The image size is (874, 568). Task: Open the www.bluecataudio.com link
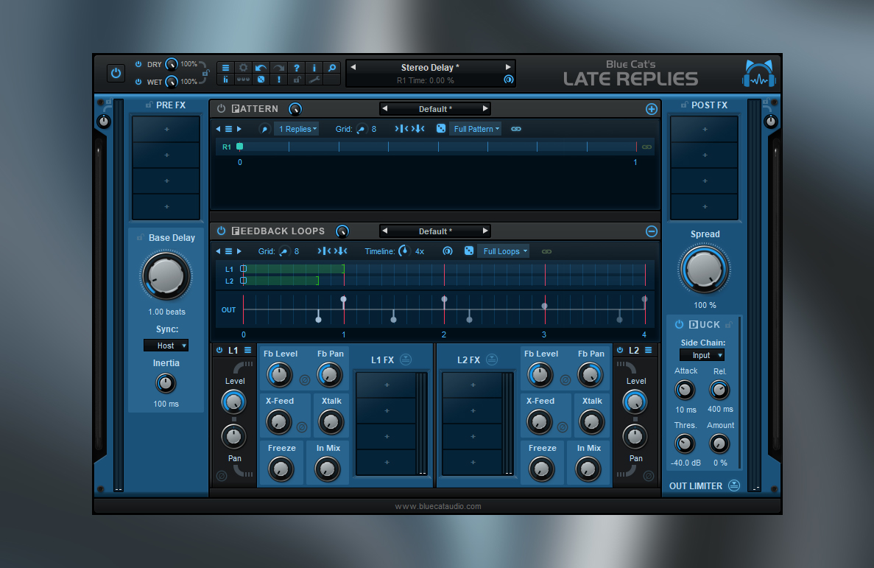[438, 507]
